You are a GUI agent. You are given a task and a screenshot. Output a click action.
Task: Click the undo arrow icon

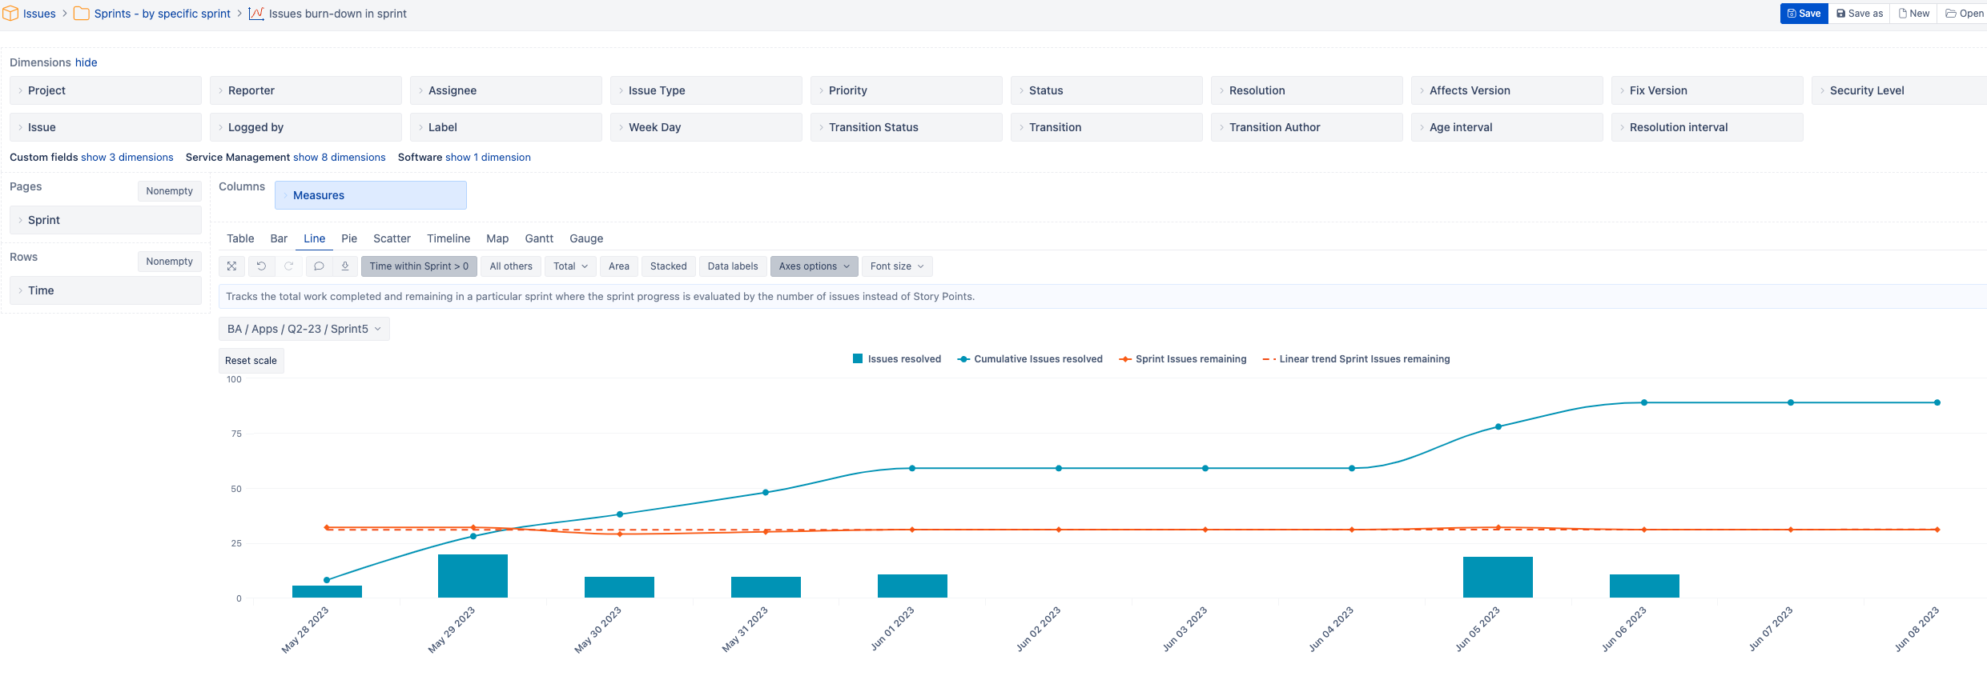coord(261,266)
